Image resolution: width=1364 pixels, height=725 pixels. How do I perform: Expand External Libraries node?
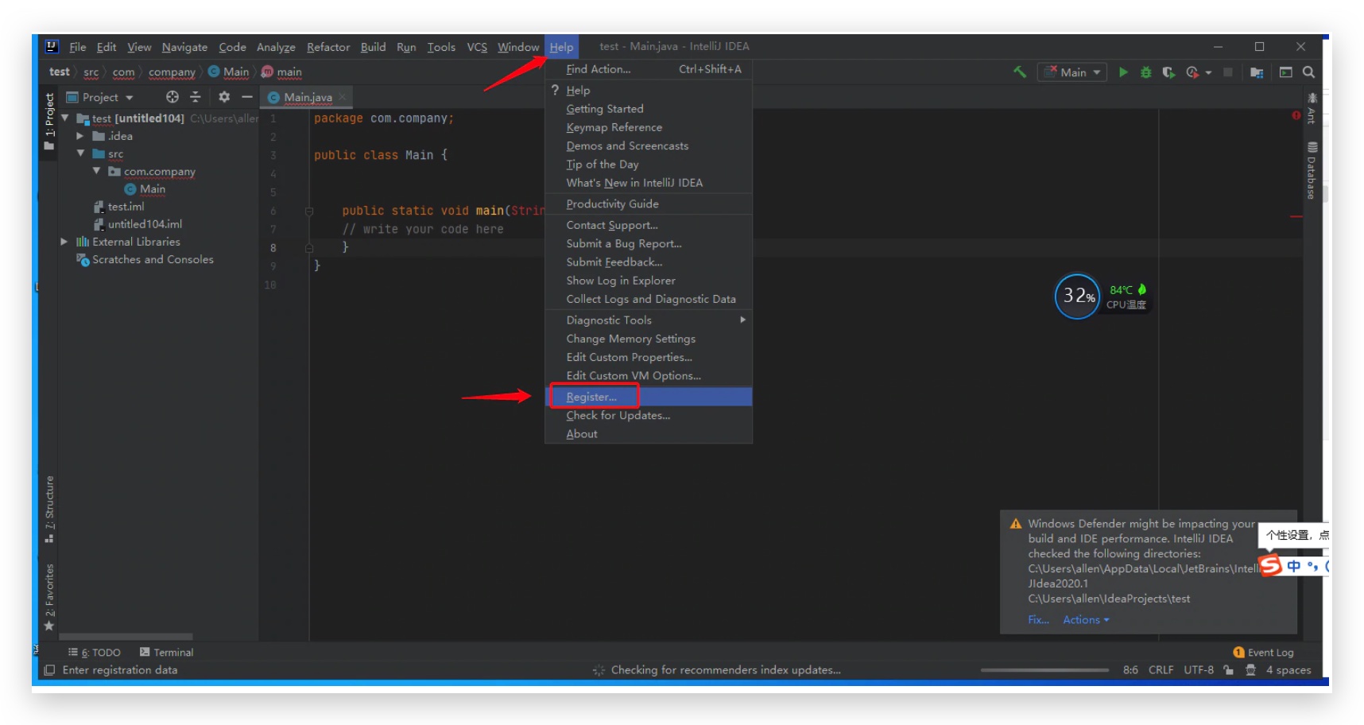(64, 242)
